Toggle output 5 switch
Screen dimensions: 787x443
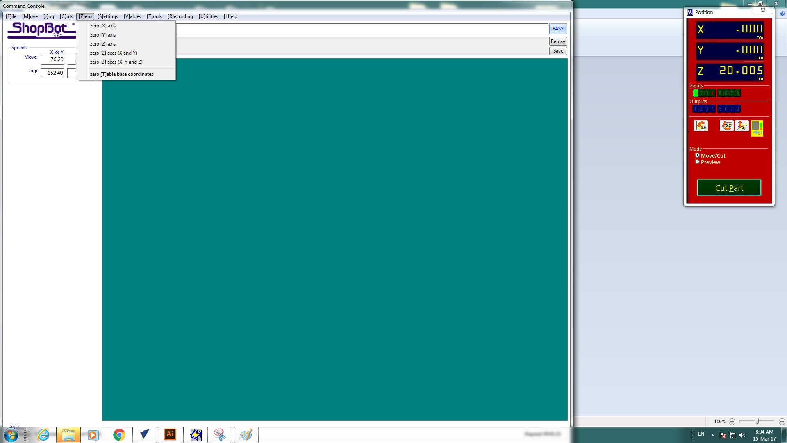pos(720,109)
